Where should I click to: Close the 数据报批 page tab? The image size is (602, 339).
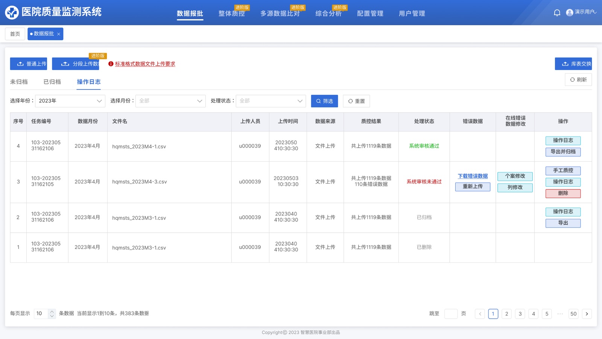point(59,34)
